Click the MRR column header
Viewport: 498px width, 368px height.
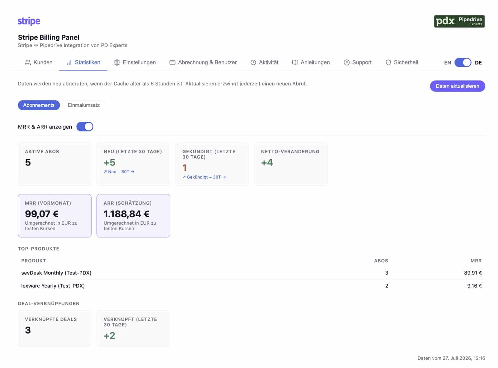[476, 261]
